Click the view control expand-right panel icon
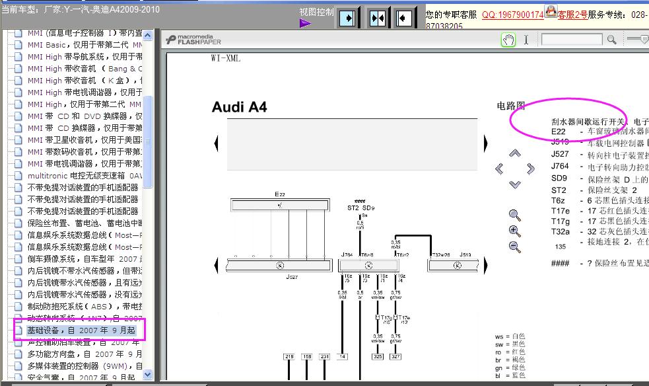649x386 pixels. tap(347, 19)
